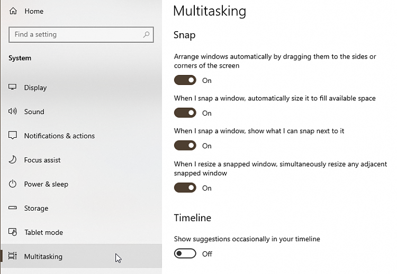Click the Tablet mode icon

(13, 232)
